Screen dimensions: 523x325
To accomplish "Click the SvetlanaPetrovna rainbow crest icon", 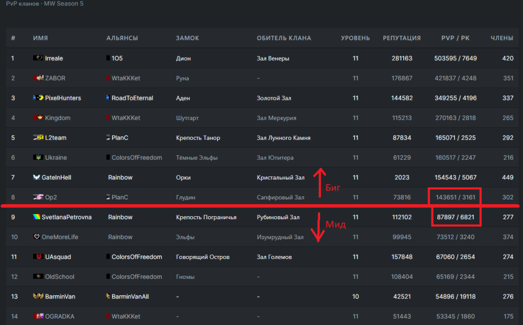I will coord(37,217).
